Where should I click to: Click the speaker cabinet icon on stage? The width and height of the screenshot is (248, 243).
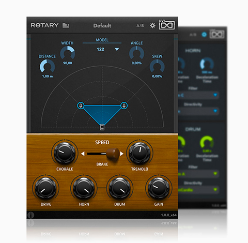(102, 127)
